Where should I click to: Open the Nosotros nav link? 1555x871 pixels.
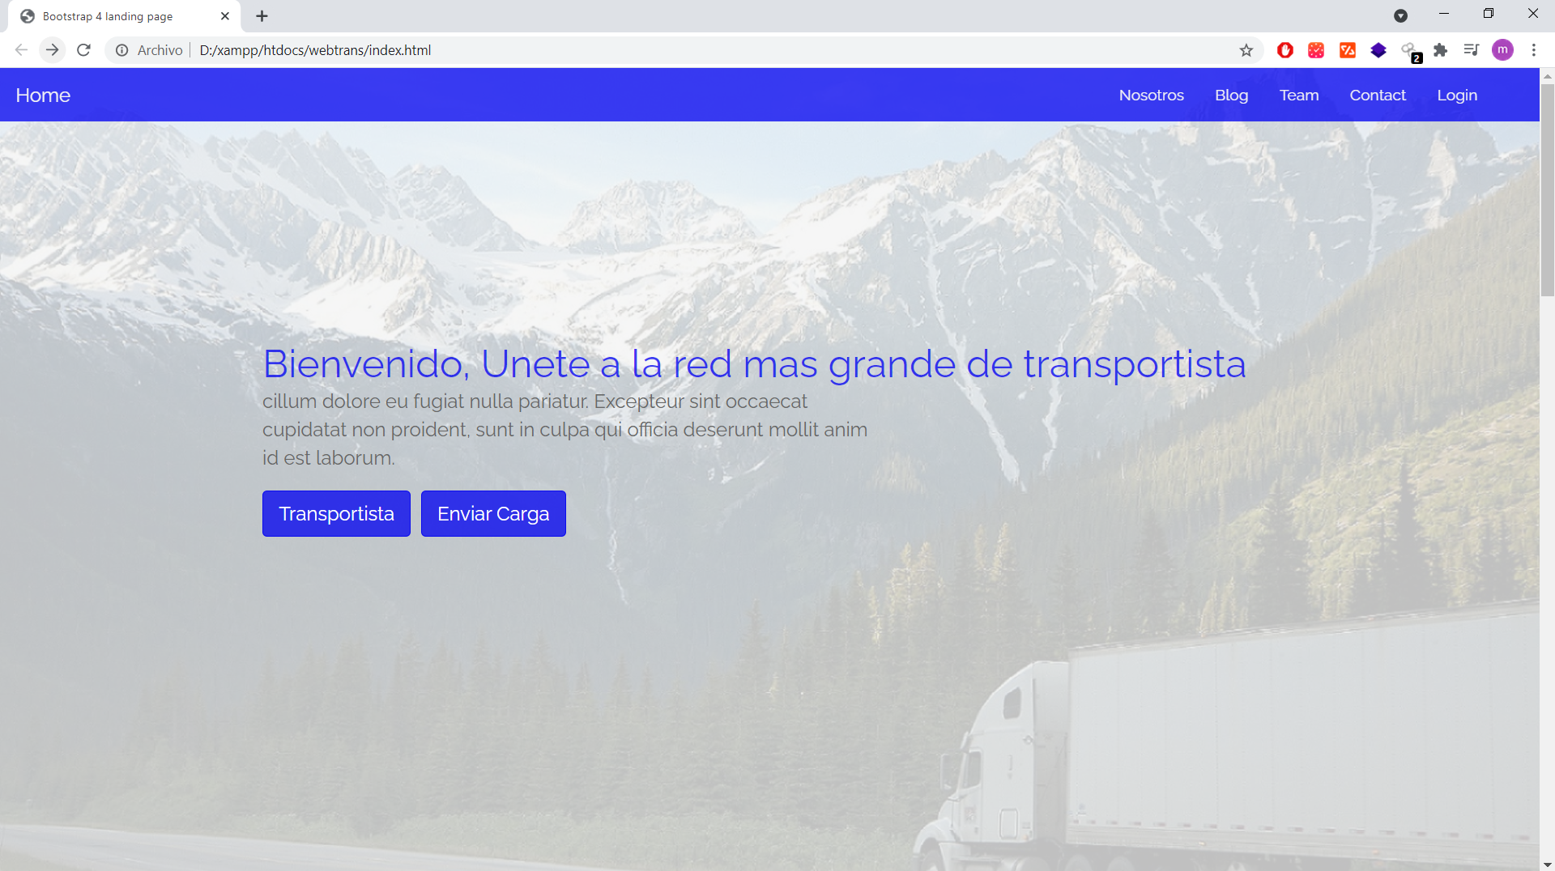pyautogui.click(x=1152, y=96)
